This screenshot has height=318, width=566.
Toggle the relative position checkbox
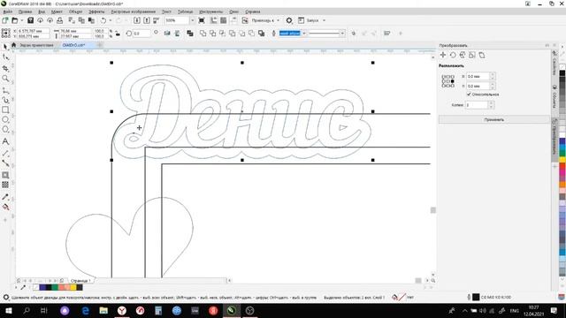point(469,95)
